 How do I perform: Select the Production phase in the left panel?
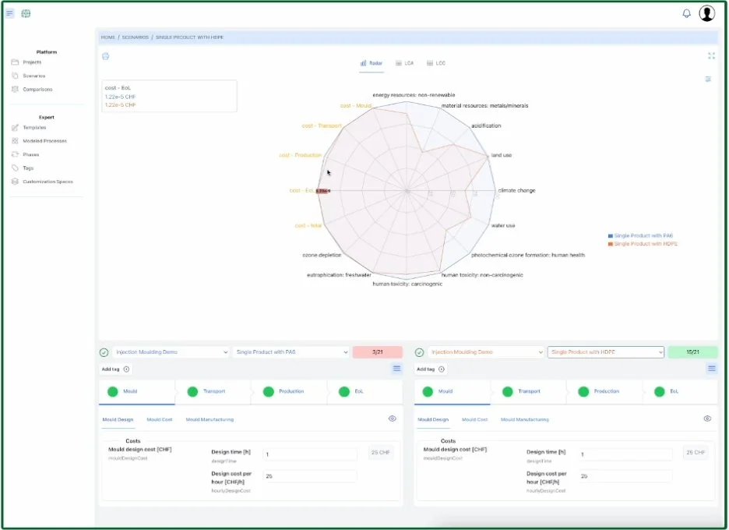pyautogui.click(x=289, y=392)
